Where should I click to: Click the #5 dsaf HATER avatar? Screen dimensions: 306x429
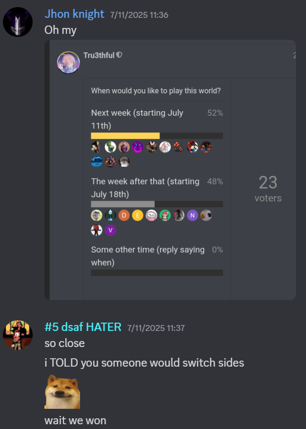point(18,335)
